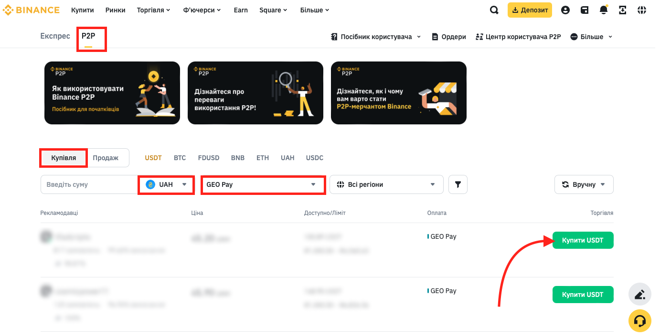Click first row Купити USDT button

[583, 240]
